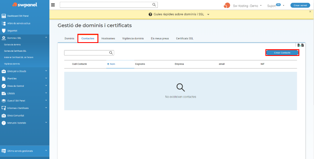Screen dimensions: 314x159
Task: Open Cartera de Certificats SSL in the sidebar
Action: tap(15, 51)
